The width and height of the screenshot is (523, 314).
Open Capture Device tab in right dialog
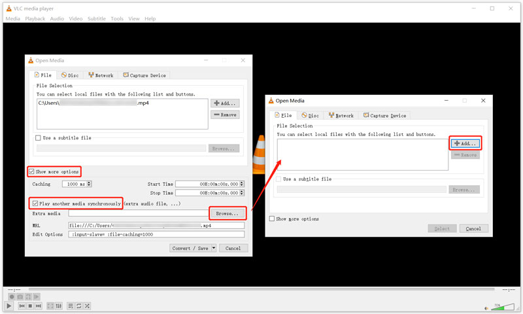(384, 115)
